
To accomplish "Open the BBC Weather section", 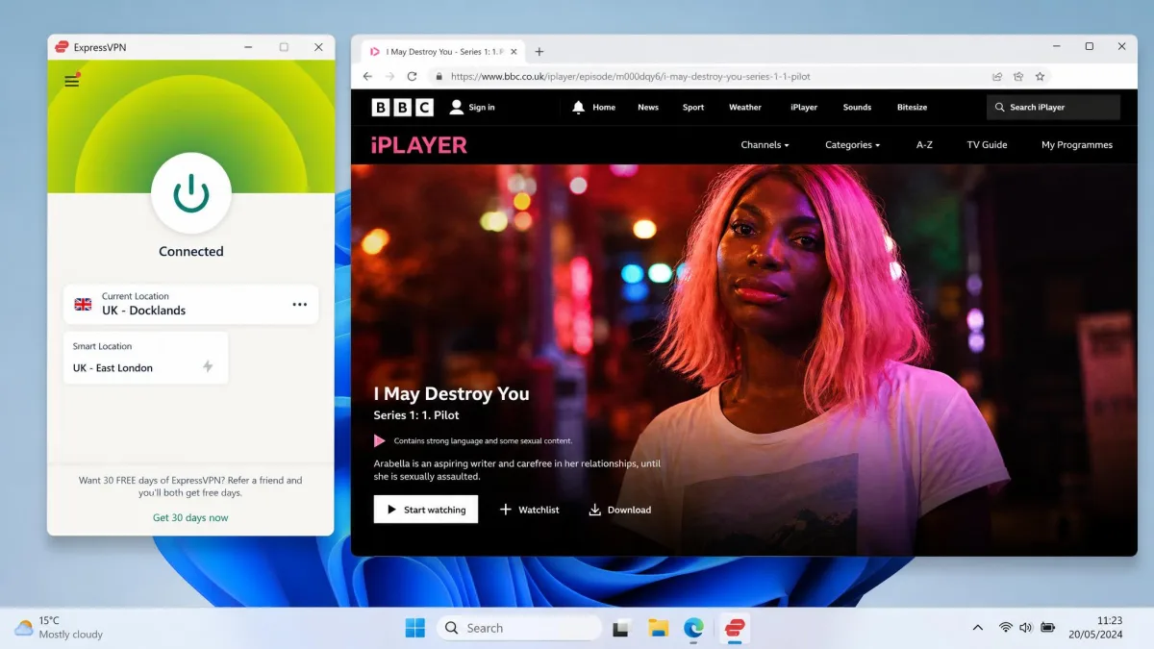I will (x=745, y=107).
